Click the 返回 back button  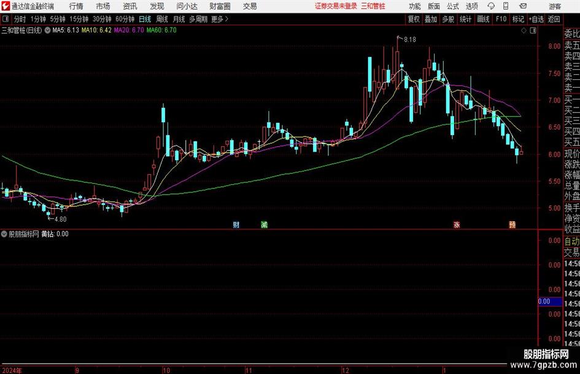click(554, 19)
